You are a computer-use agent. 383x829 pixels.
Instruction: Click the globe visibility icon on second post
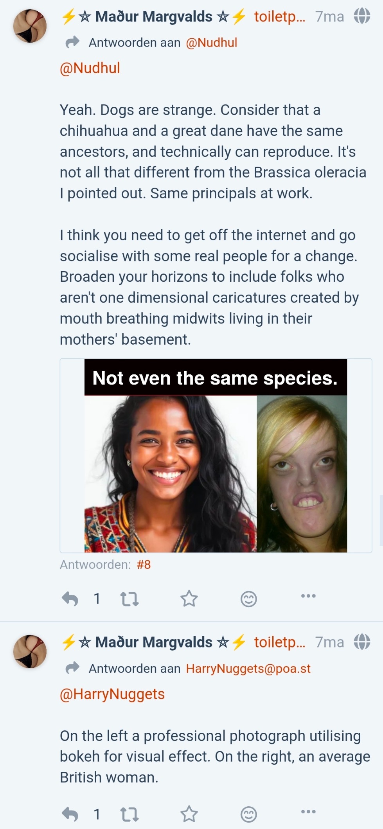pyautogui.click(x=362, y=642)
